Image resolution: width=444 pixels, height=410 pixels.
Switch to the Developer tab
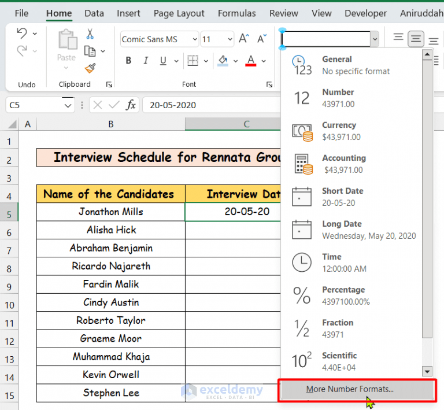point(365,13)
